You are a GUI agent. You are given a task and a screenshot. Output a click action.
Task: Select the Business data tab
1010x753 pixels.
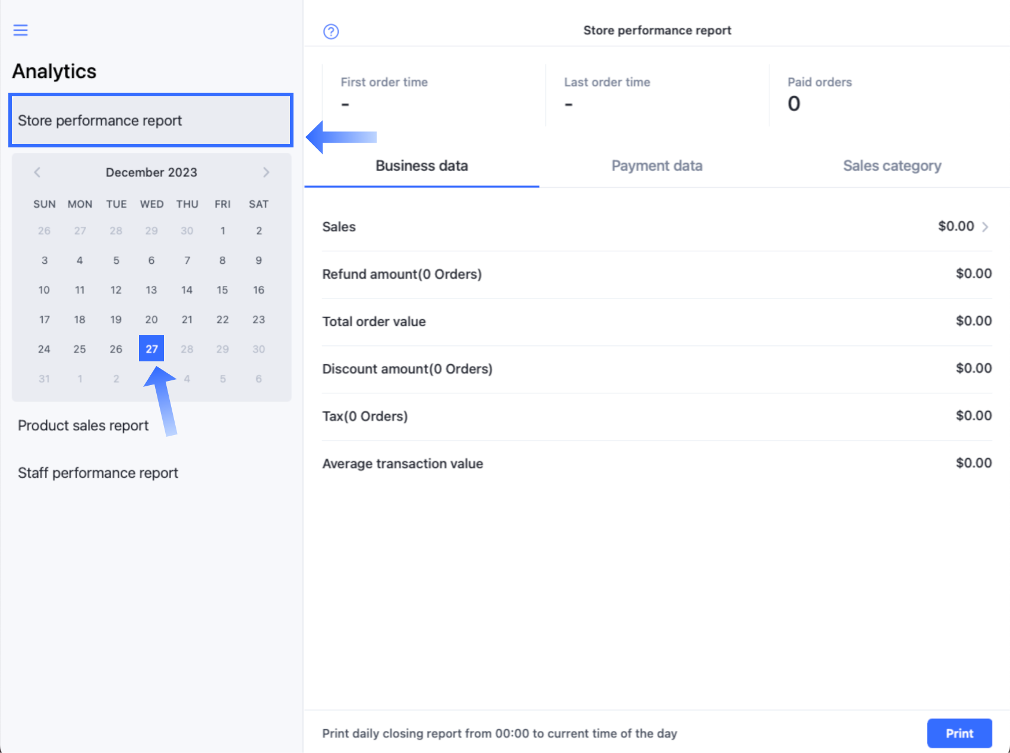[x=421, y=166]
